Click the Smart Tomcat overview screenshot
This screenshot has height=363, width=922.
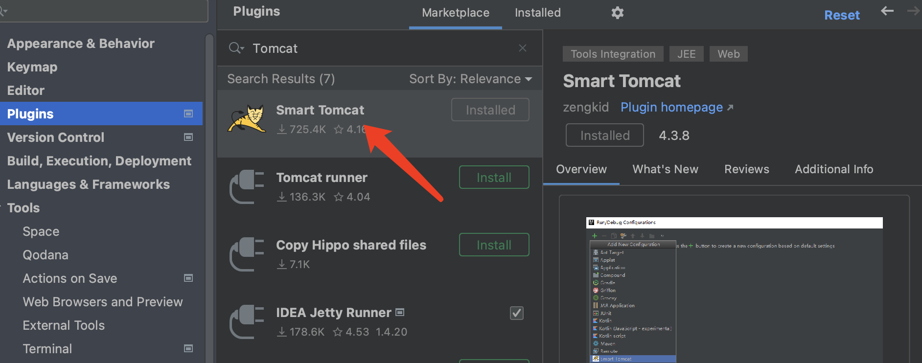coord(734,289)
